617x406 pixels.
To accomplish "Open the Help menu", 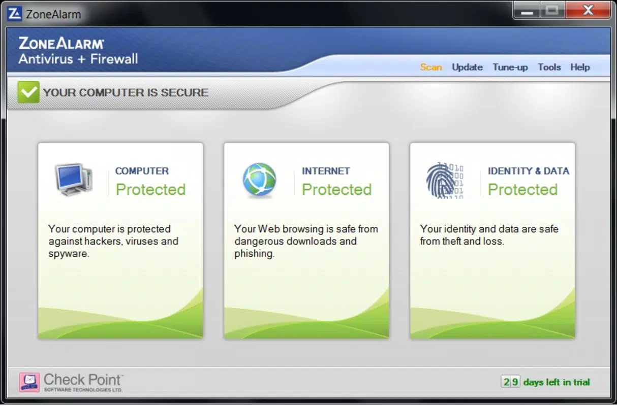I will coord(580,67).
